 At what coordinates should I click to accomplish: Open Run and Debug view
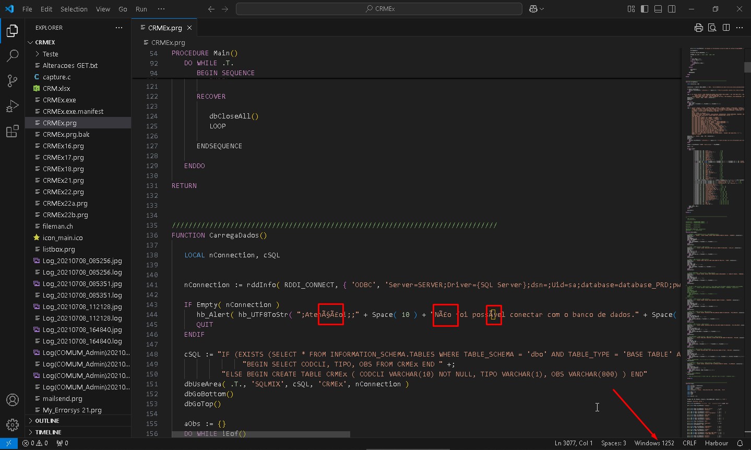click(x=13, y=106)
